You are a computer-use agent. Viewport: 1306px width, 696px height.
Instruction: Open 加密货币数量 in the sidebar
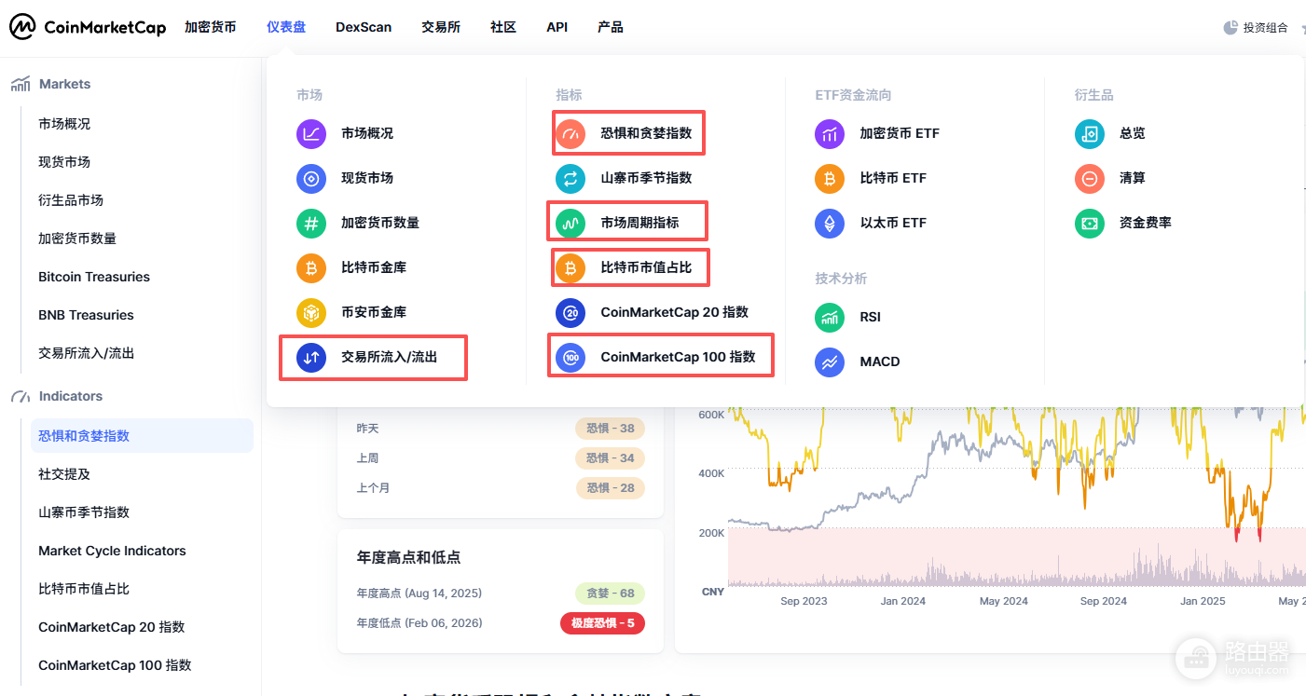(77, 239)
